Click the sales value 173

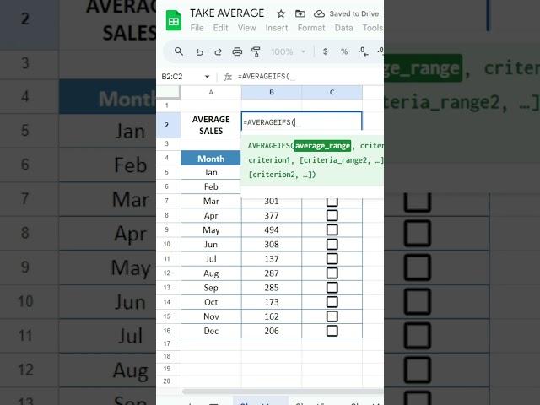(272, 302)
